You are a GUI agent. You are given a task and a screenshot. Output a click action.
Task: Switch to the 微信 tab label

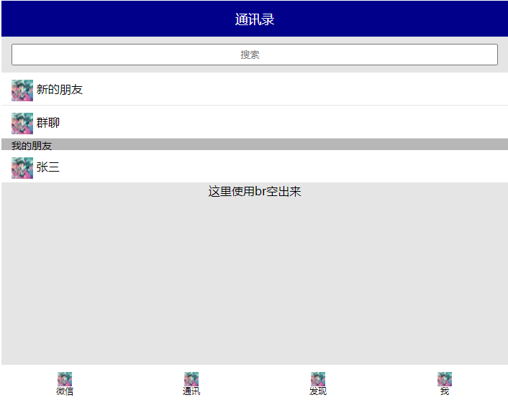point(65,391)
